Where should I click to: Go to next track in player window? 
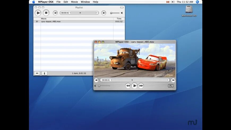173,80
